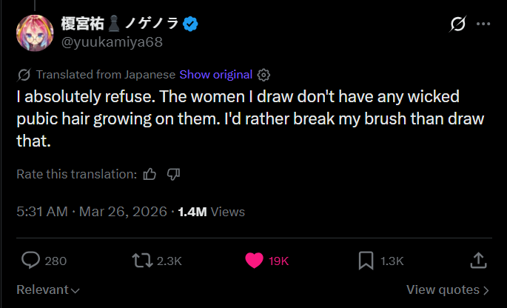Open the author's profile avatar
507x308 pixels.
pyautogui.click(x=33, y=33)
